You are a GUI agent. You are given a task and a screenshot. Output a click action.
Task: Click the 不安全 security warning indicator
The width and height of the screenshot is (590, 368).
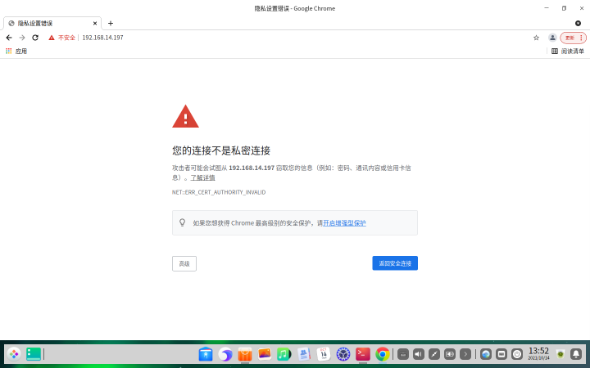pyautogui.click(x=61, y=38)
